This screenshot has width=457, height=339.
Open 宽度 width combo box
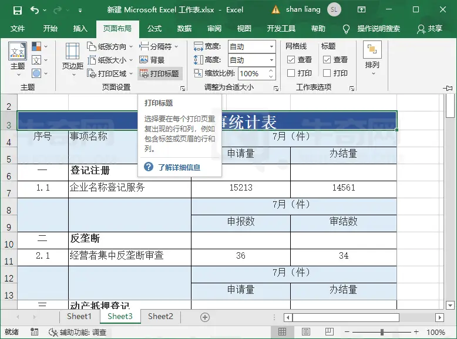252,46
